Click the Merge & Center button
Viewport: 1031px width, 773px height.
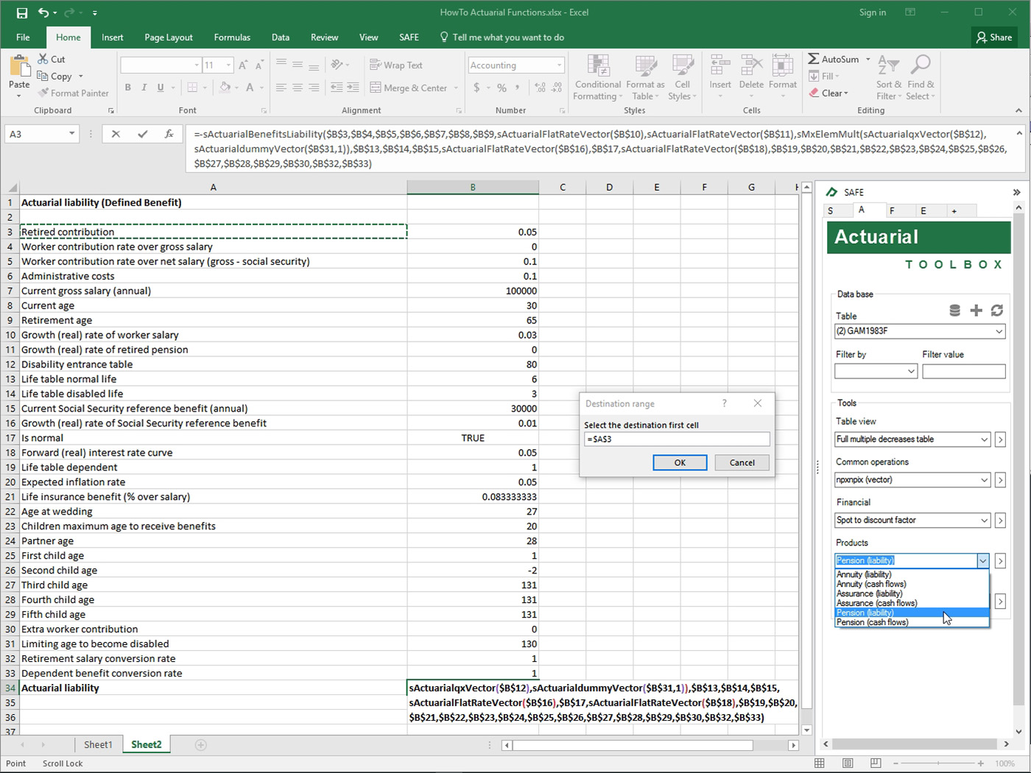click(x=409, y=88)
